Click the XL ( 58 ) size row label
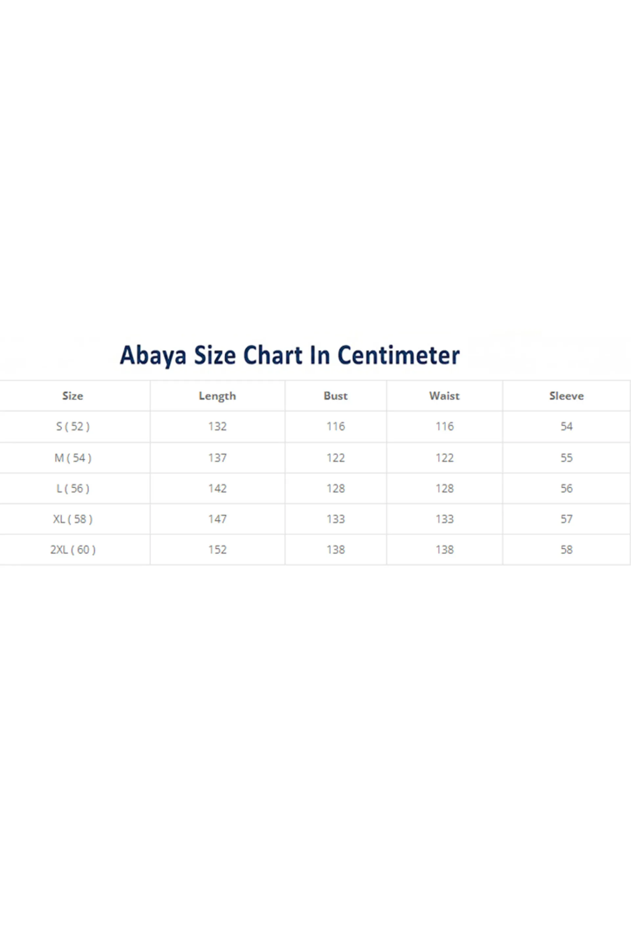 73,519
